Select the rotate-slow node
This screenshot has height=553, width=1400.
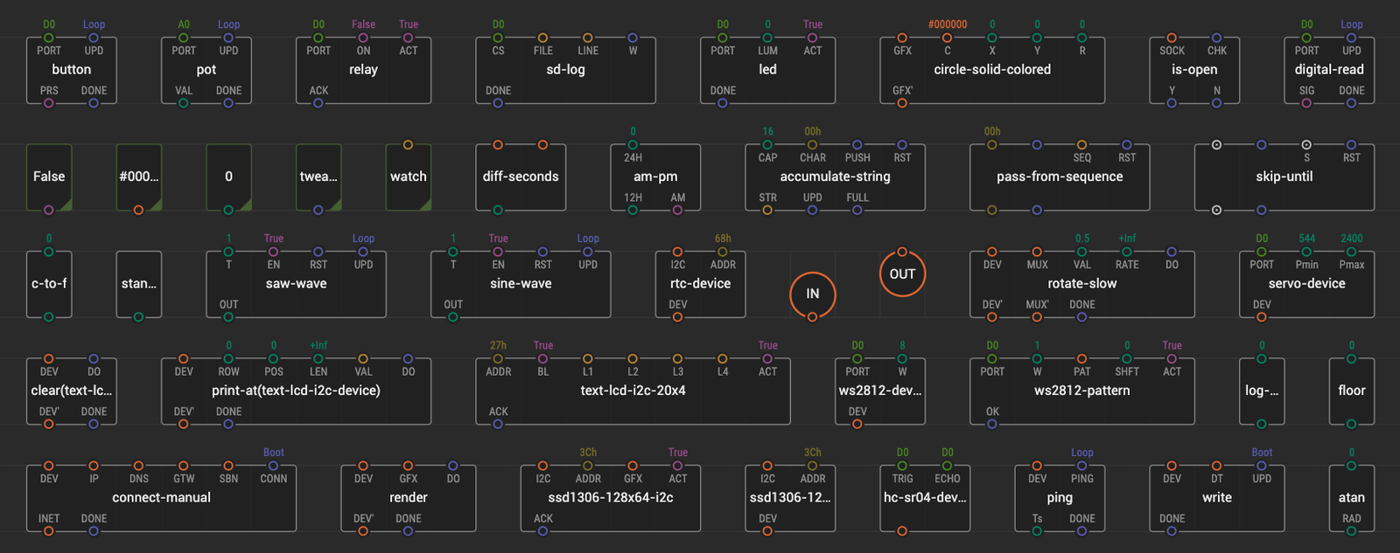(x=1082, y=284)
